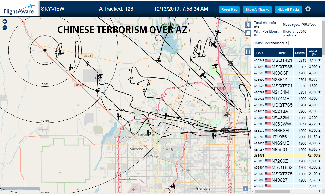Select the MSQT421 aircraft row
Viewport: 325px width, 194px height.
(x=287, y=60)
